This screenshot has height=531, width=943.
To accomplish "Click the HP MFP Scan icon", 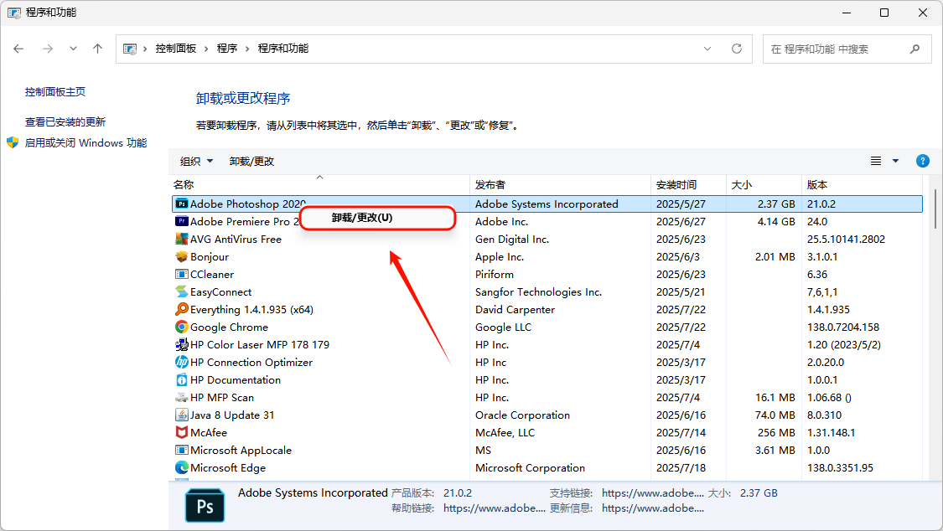I will pos(182,398).
